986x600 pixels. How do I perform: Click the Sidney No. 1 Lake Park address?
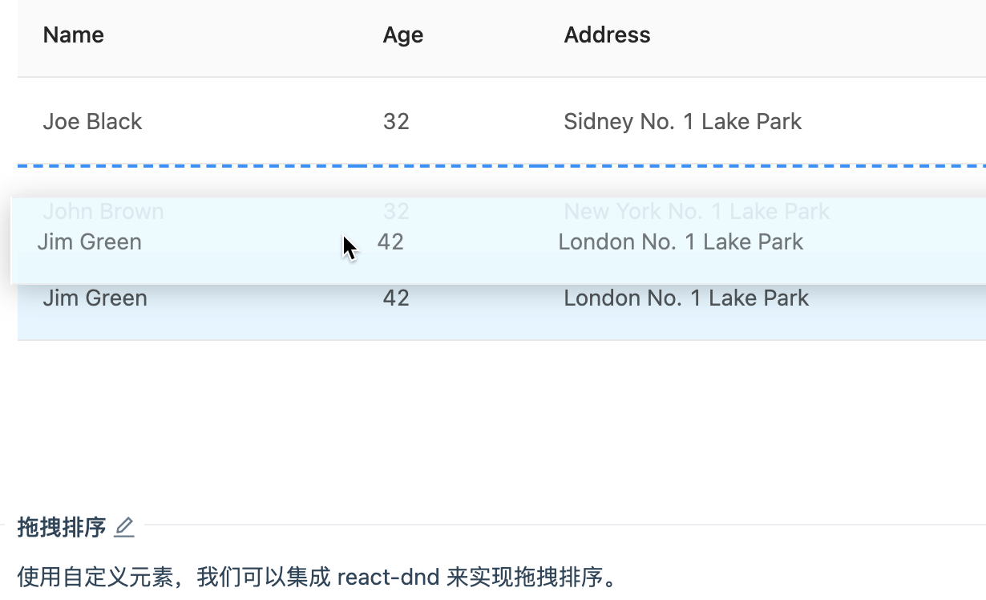pos(682,122)
